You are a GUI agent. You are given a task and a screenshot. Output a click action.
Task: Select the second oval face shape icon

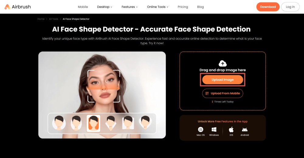point(76,123)
